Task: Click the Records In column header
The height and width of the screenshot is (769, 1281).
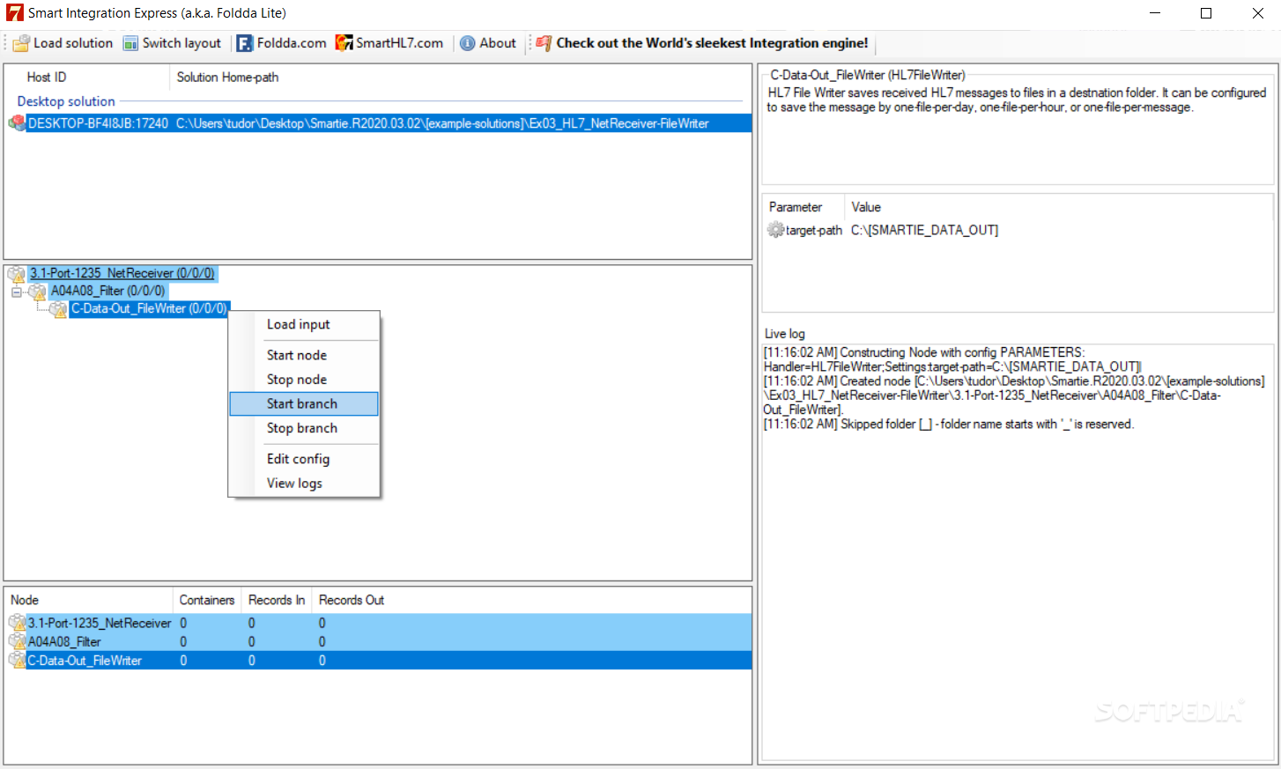Action: point(277,600)
